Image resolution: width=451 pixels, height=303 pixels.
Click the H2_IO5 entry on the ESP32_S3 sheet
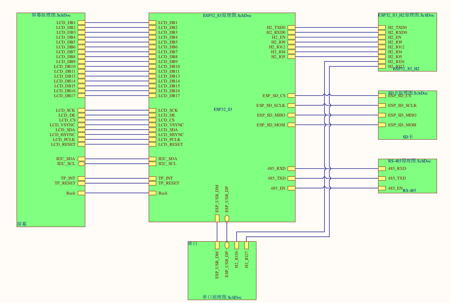292,57
